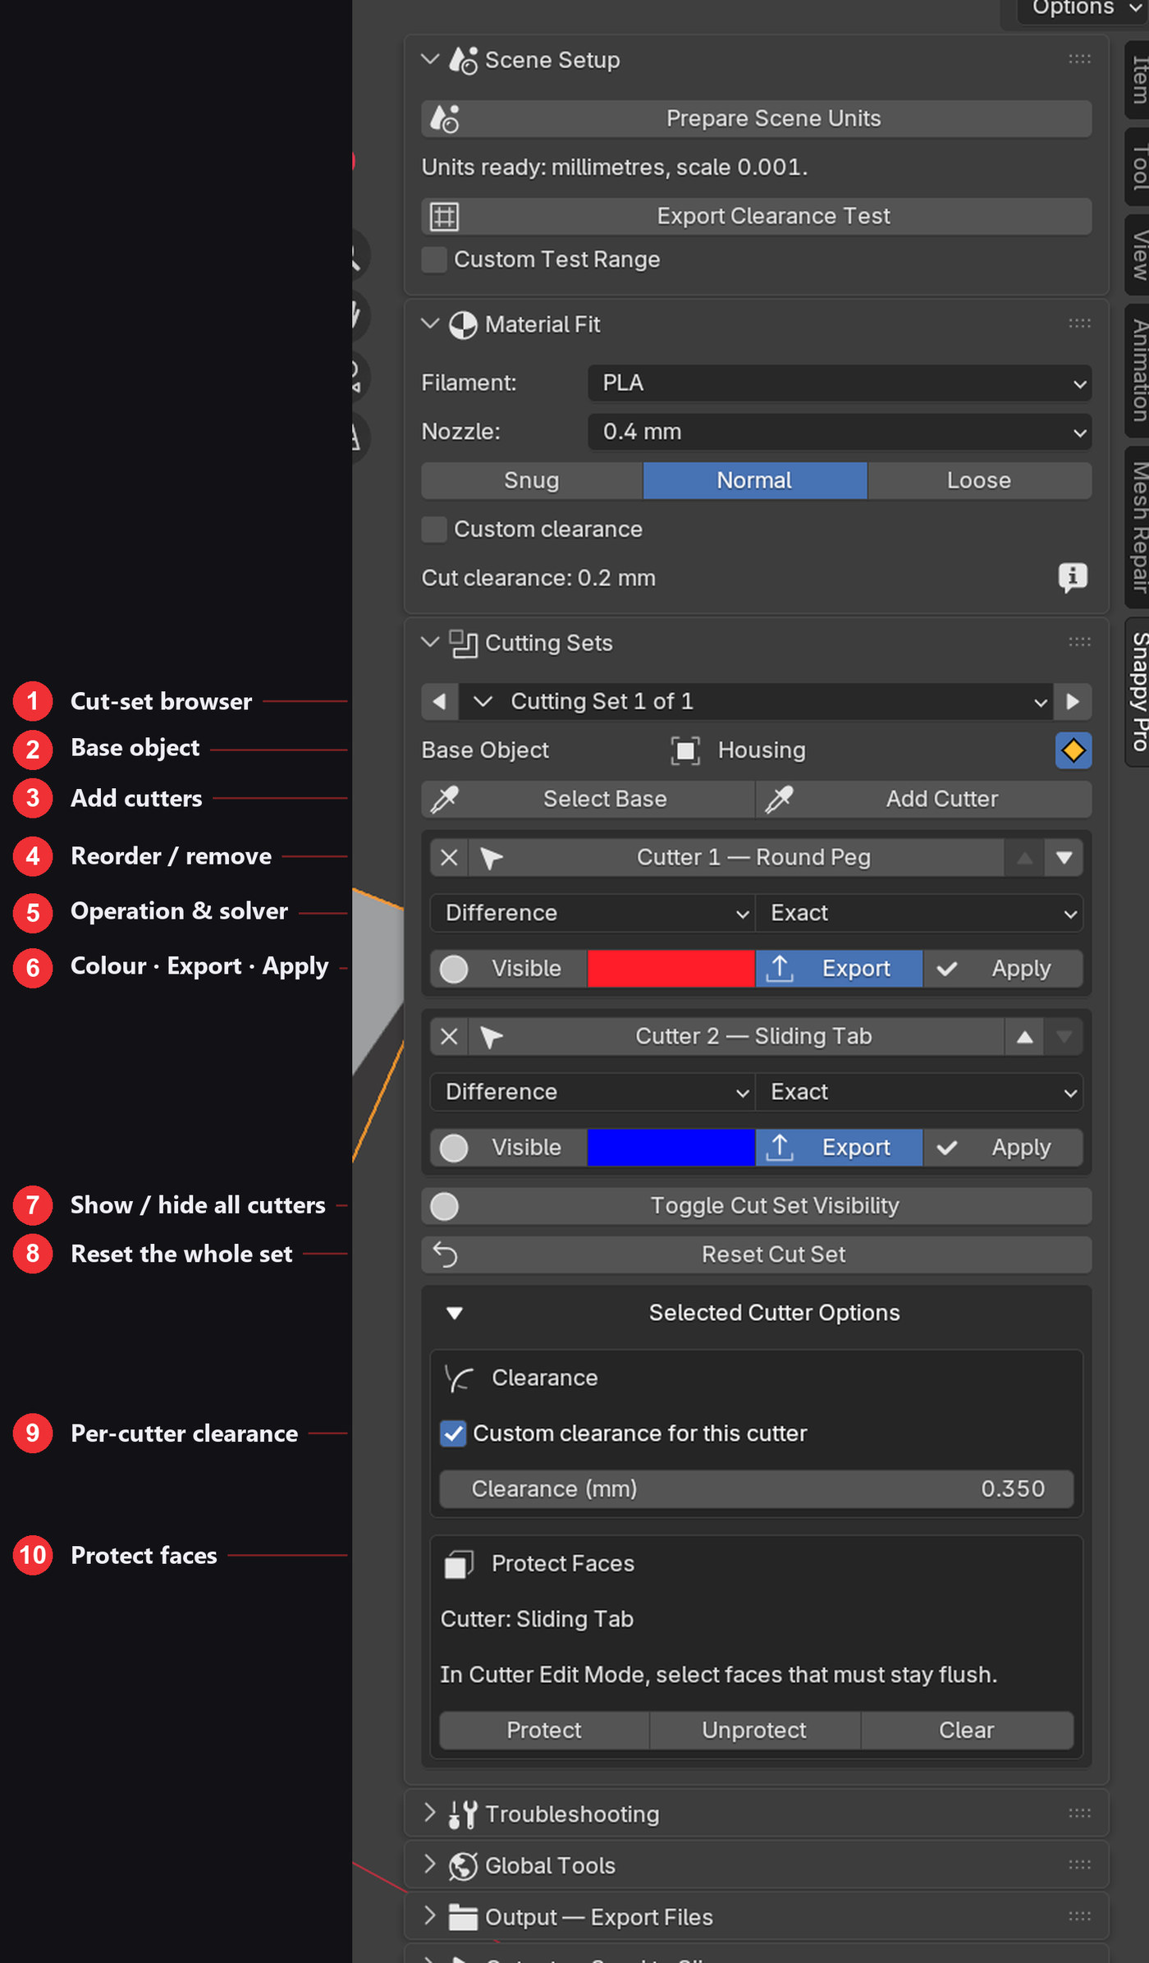The height and width of the screenshot is (1963, 1149).
Task: Apply Cutter 2 with the checkmark button
Action: [x=1003, y=1148]
